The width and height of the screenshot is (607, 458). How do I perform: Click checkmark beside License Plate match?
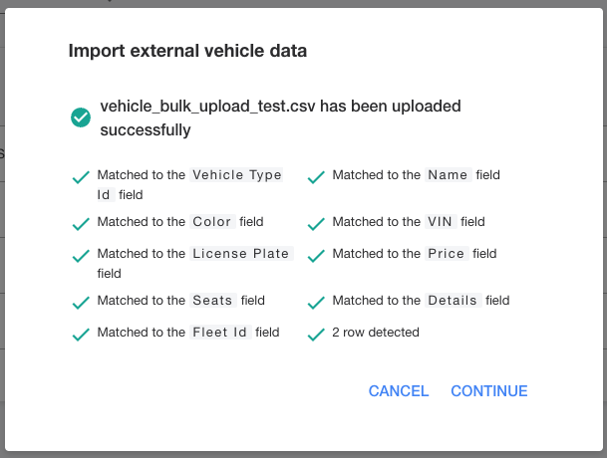click(81, 256)
